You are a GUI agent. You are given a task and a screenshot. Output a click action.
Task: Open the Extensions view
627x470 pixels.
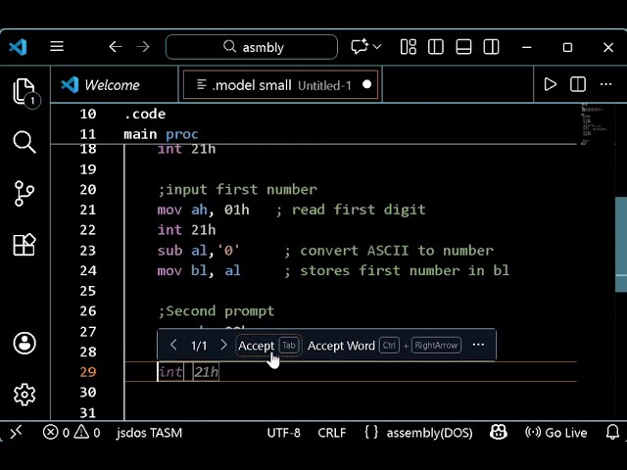coord(24,244)
